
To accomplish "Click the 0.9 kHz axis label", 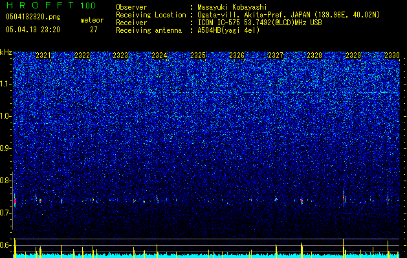I will [6, 148].
